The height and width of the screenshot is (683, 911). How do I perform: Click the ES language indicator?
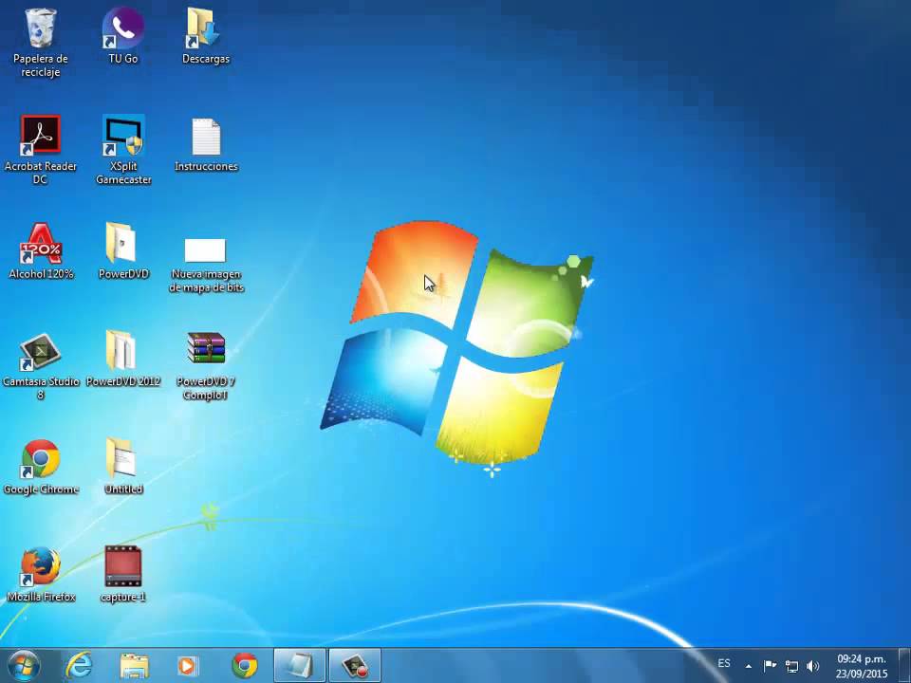[724, 663]
